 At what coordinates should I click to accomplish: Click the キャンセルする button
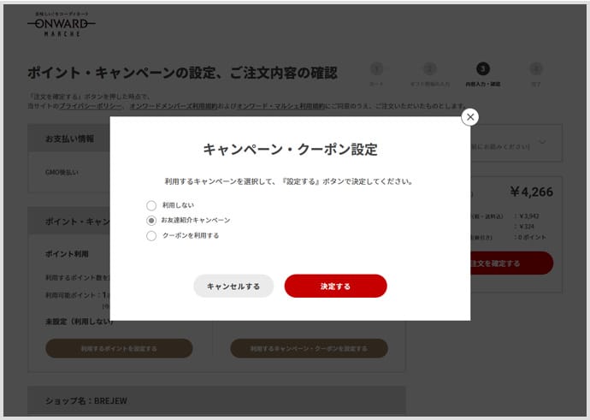(233, 286)
